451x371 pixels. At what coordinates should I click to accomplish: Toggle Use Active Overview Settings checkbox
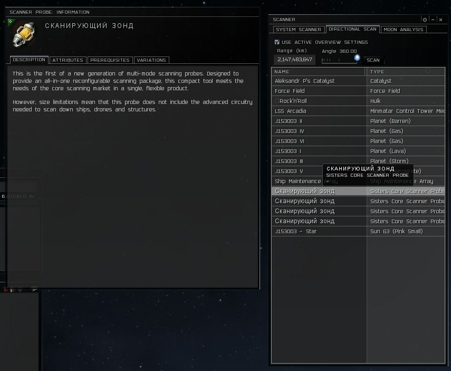pyautogui.click(x=277, y=42)
